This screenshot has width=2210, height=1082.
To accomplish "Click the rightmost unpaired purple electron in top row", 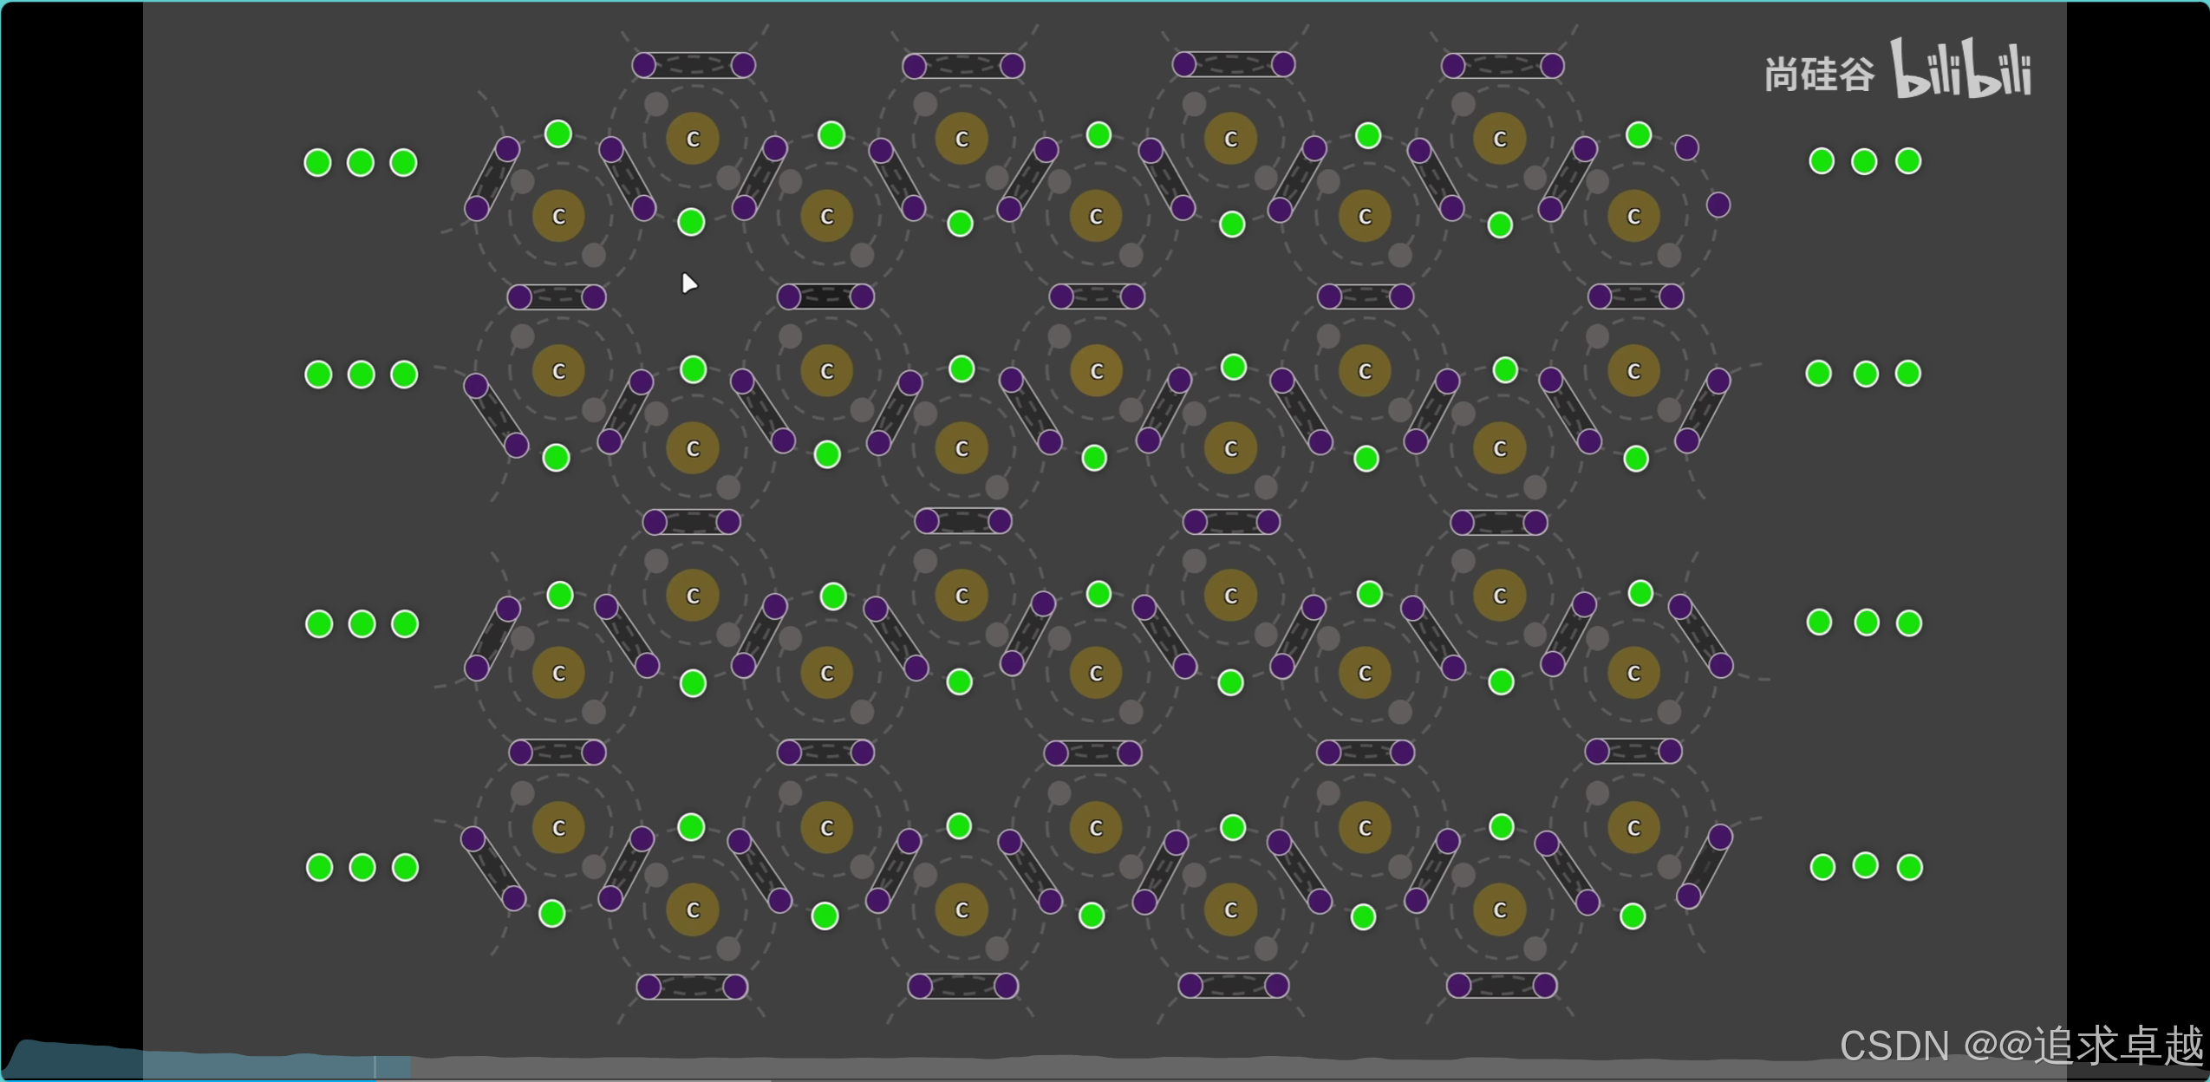I will tap(1718, 205).
